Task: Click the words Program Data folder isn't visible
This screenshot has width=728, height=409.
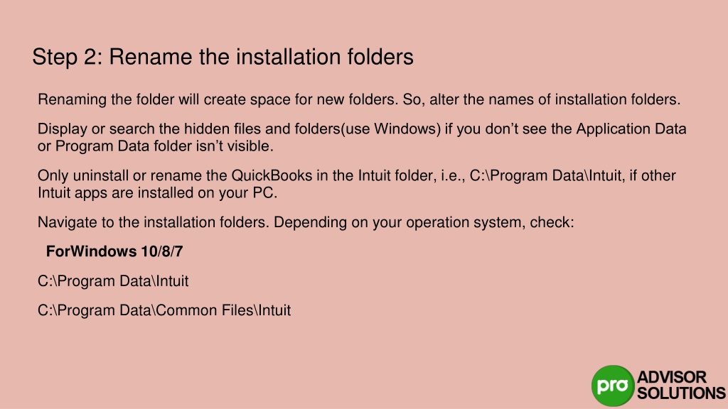Action: (164, 146)
